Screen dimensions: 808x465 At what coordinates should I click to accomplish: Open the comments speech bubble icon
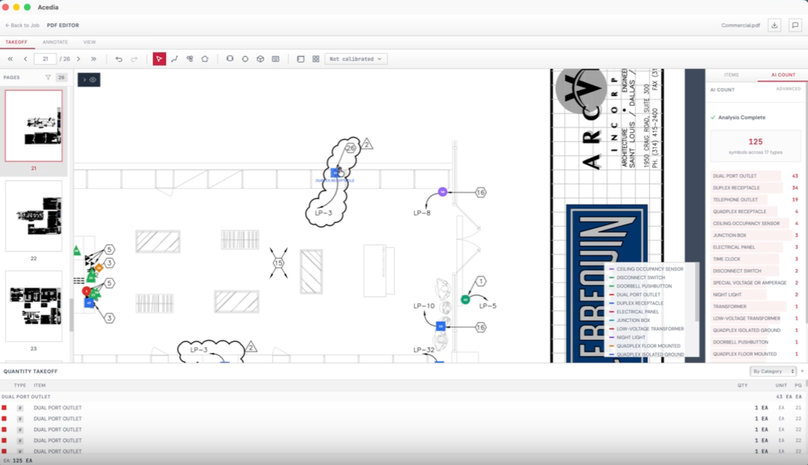click(x=795, y=25)
